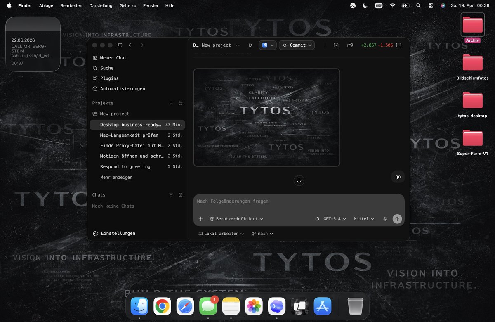
Task: Open the main branch dropdown
Action: click(263, 234)
